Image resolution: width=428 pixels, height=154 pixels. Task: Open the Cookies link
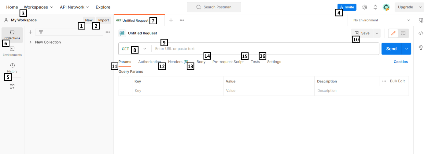pos(401,62)
